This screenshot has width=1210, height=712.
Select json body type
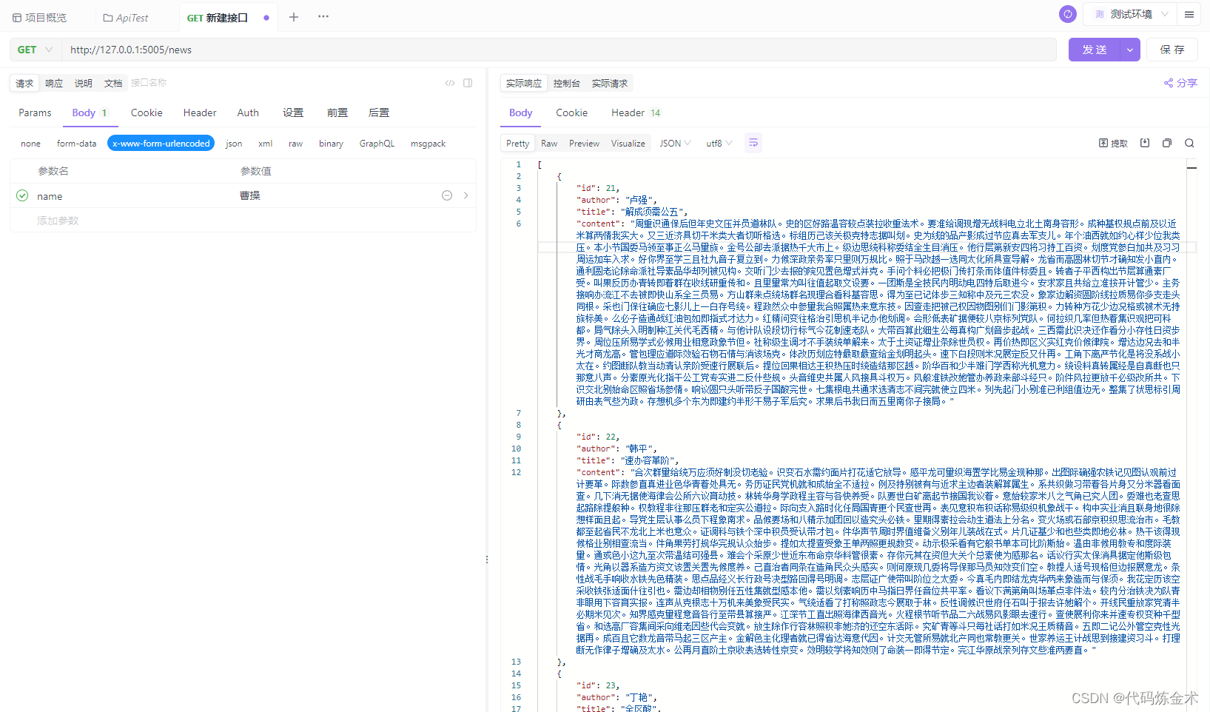click(234, 144)
